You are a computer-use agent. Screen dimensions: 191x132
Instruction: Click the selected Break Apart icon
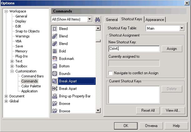(x=55, y=81)
